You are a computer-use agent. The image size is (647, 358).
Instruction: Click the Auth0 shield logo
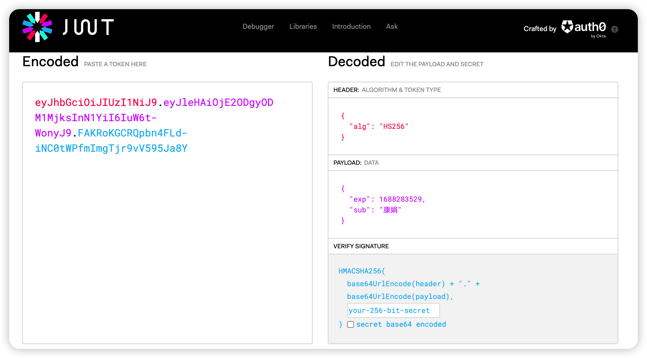coord(567,27)
